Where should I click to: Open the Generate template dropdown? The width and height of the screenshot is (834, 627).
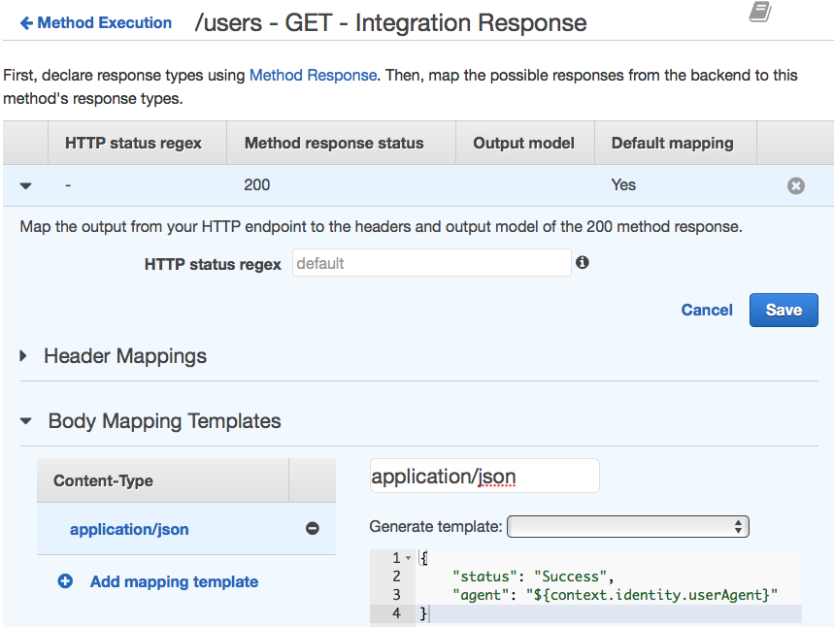pos(627,526)
